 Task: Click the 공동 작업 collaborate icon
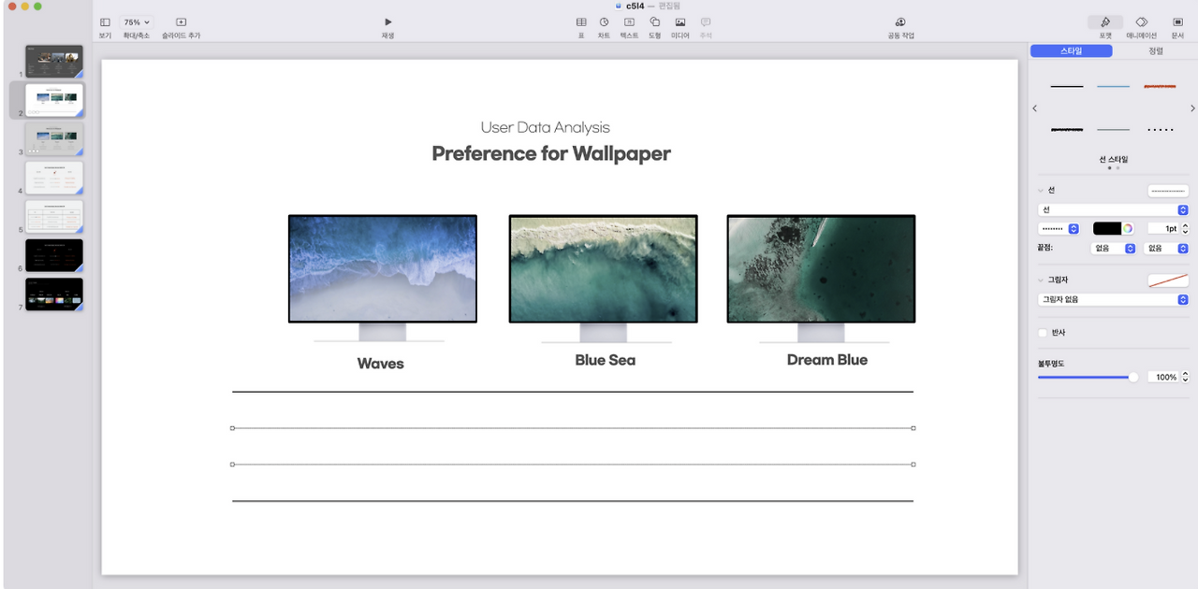coord(900,22)
